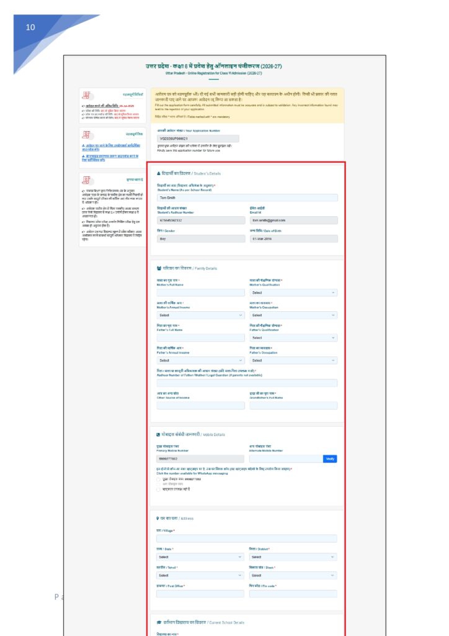Click the Family Details group icon

click(x=159, y=268)
